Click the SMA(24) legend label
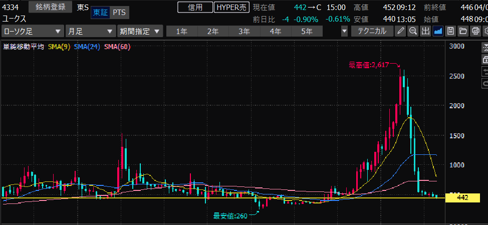This screenshot has height=225, width=488. (x=87, y=47)
